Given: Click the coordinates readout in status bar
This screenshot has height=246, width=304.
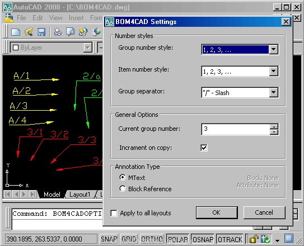Looking at the screenshot, I should pos(51,239).
